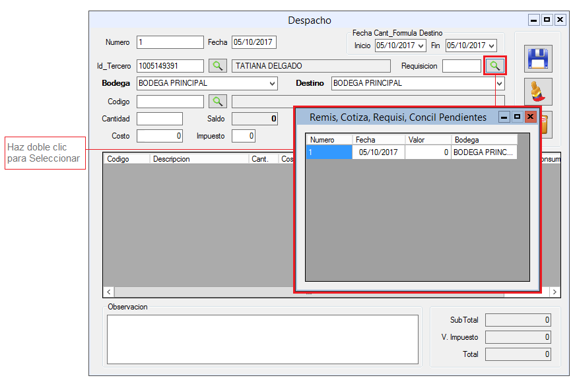Click the blue floppy disk save icon
This screenshot has height=384, width=573.
pos(539,59)
